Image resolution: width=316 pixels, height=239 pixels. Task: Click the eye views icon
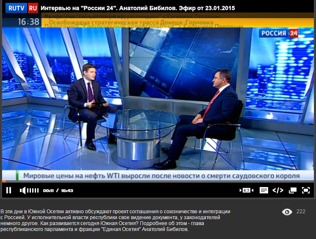coord(287,212)
